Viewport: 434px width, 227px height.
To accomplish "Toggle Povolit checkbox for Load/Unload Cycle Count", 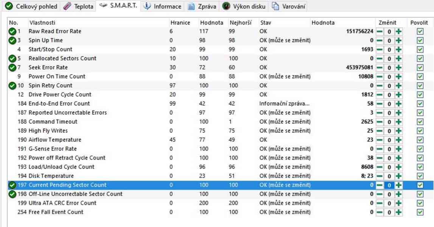I will [420, 167].
